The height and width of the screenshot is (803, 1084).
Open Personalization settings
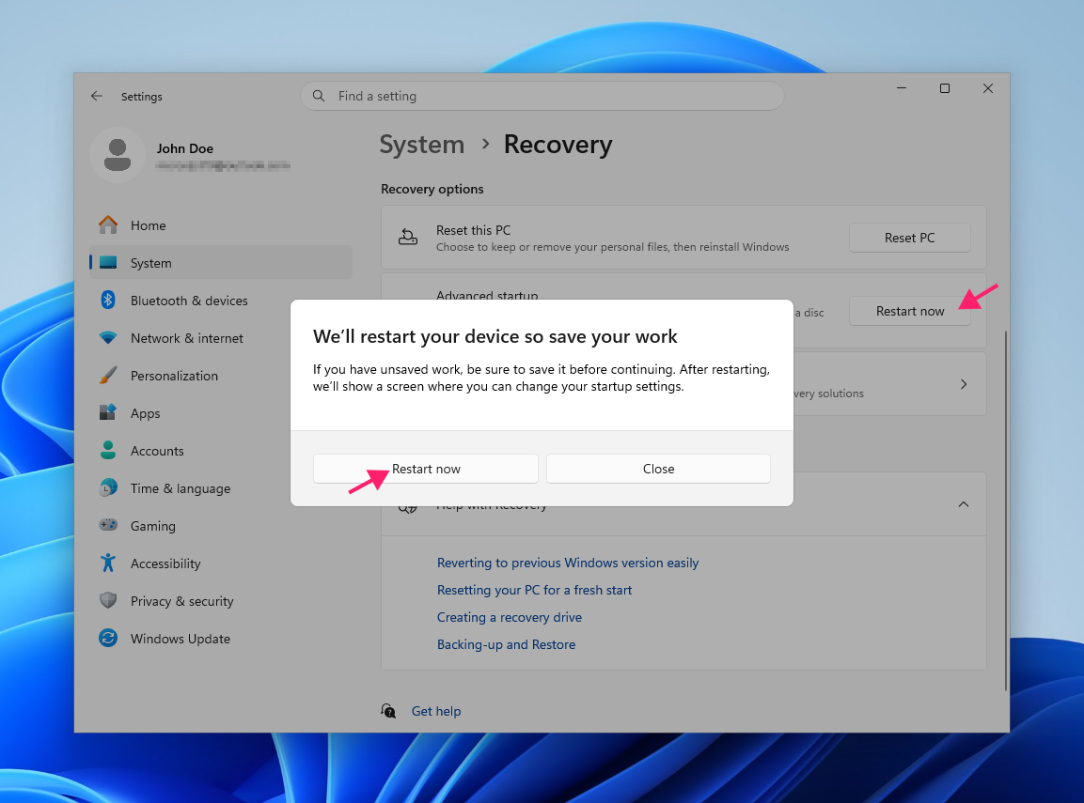pos(221,376)
